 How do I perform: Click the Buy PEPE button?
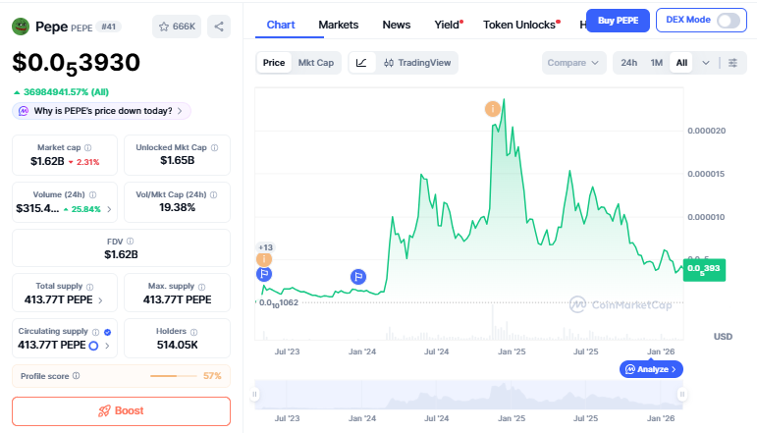click(x=617, y=20)
